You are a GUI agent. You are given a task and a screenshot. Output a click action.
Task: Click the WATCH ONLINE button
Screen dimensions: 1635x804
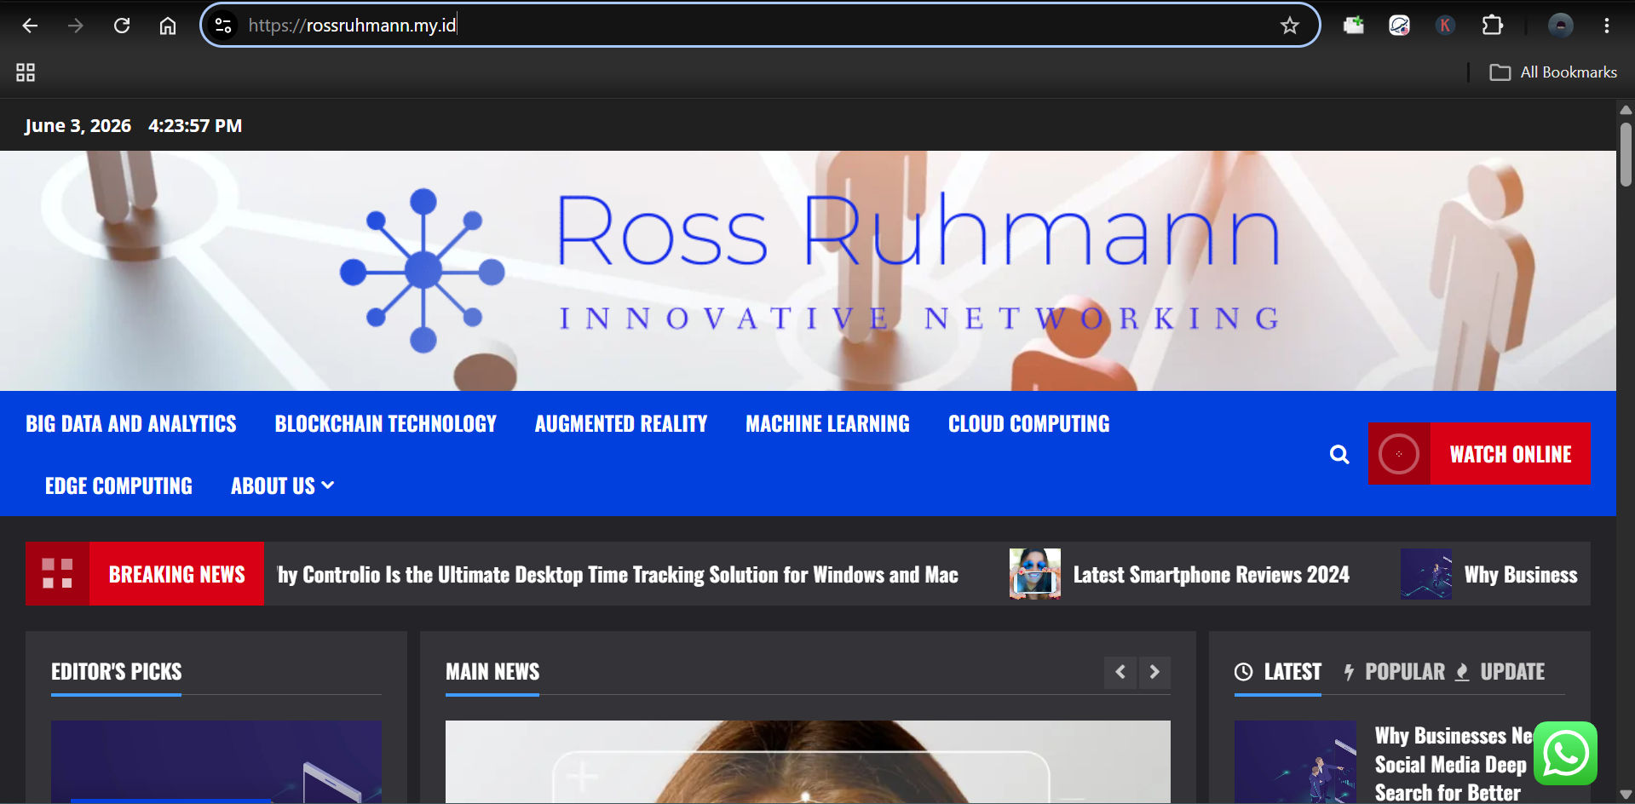(1479, 454)
